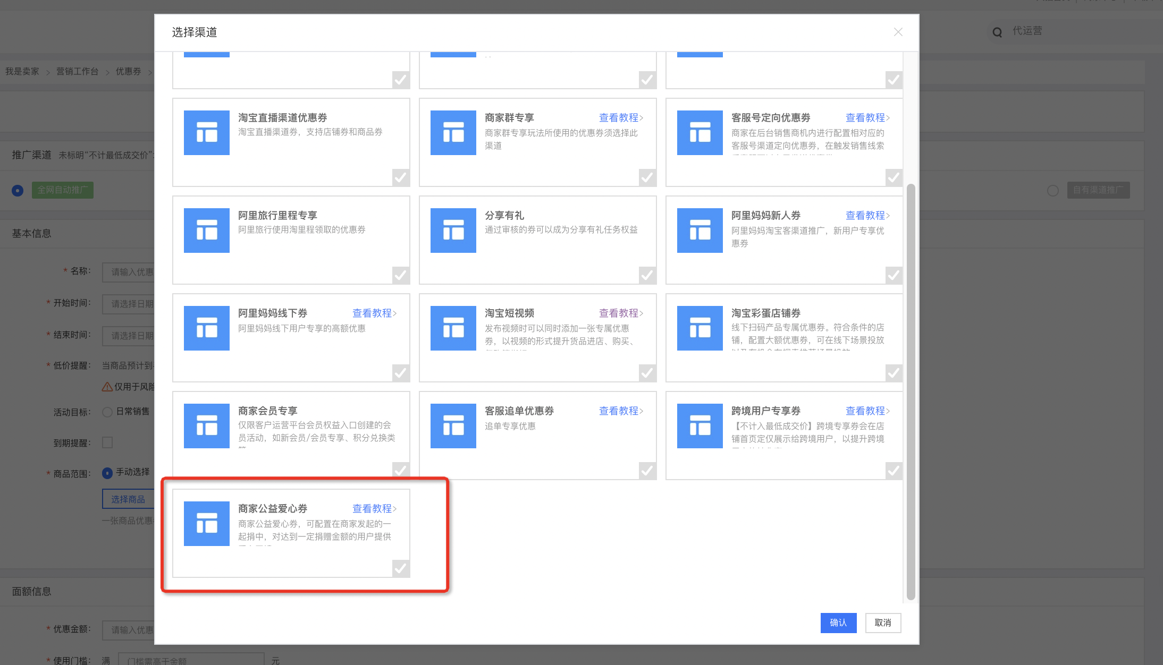Screen dimensions: 1163x665
Task: Open 查看教程 link for 客服号定向优惠券
Action: coord(867,118)
